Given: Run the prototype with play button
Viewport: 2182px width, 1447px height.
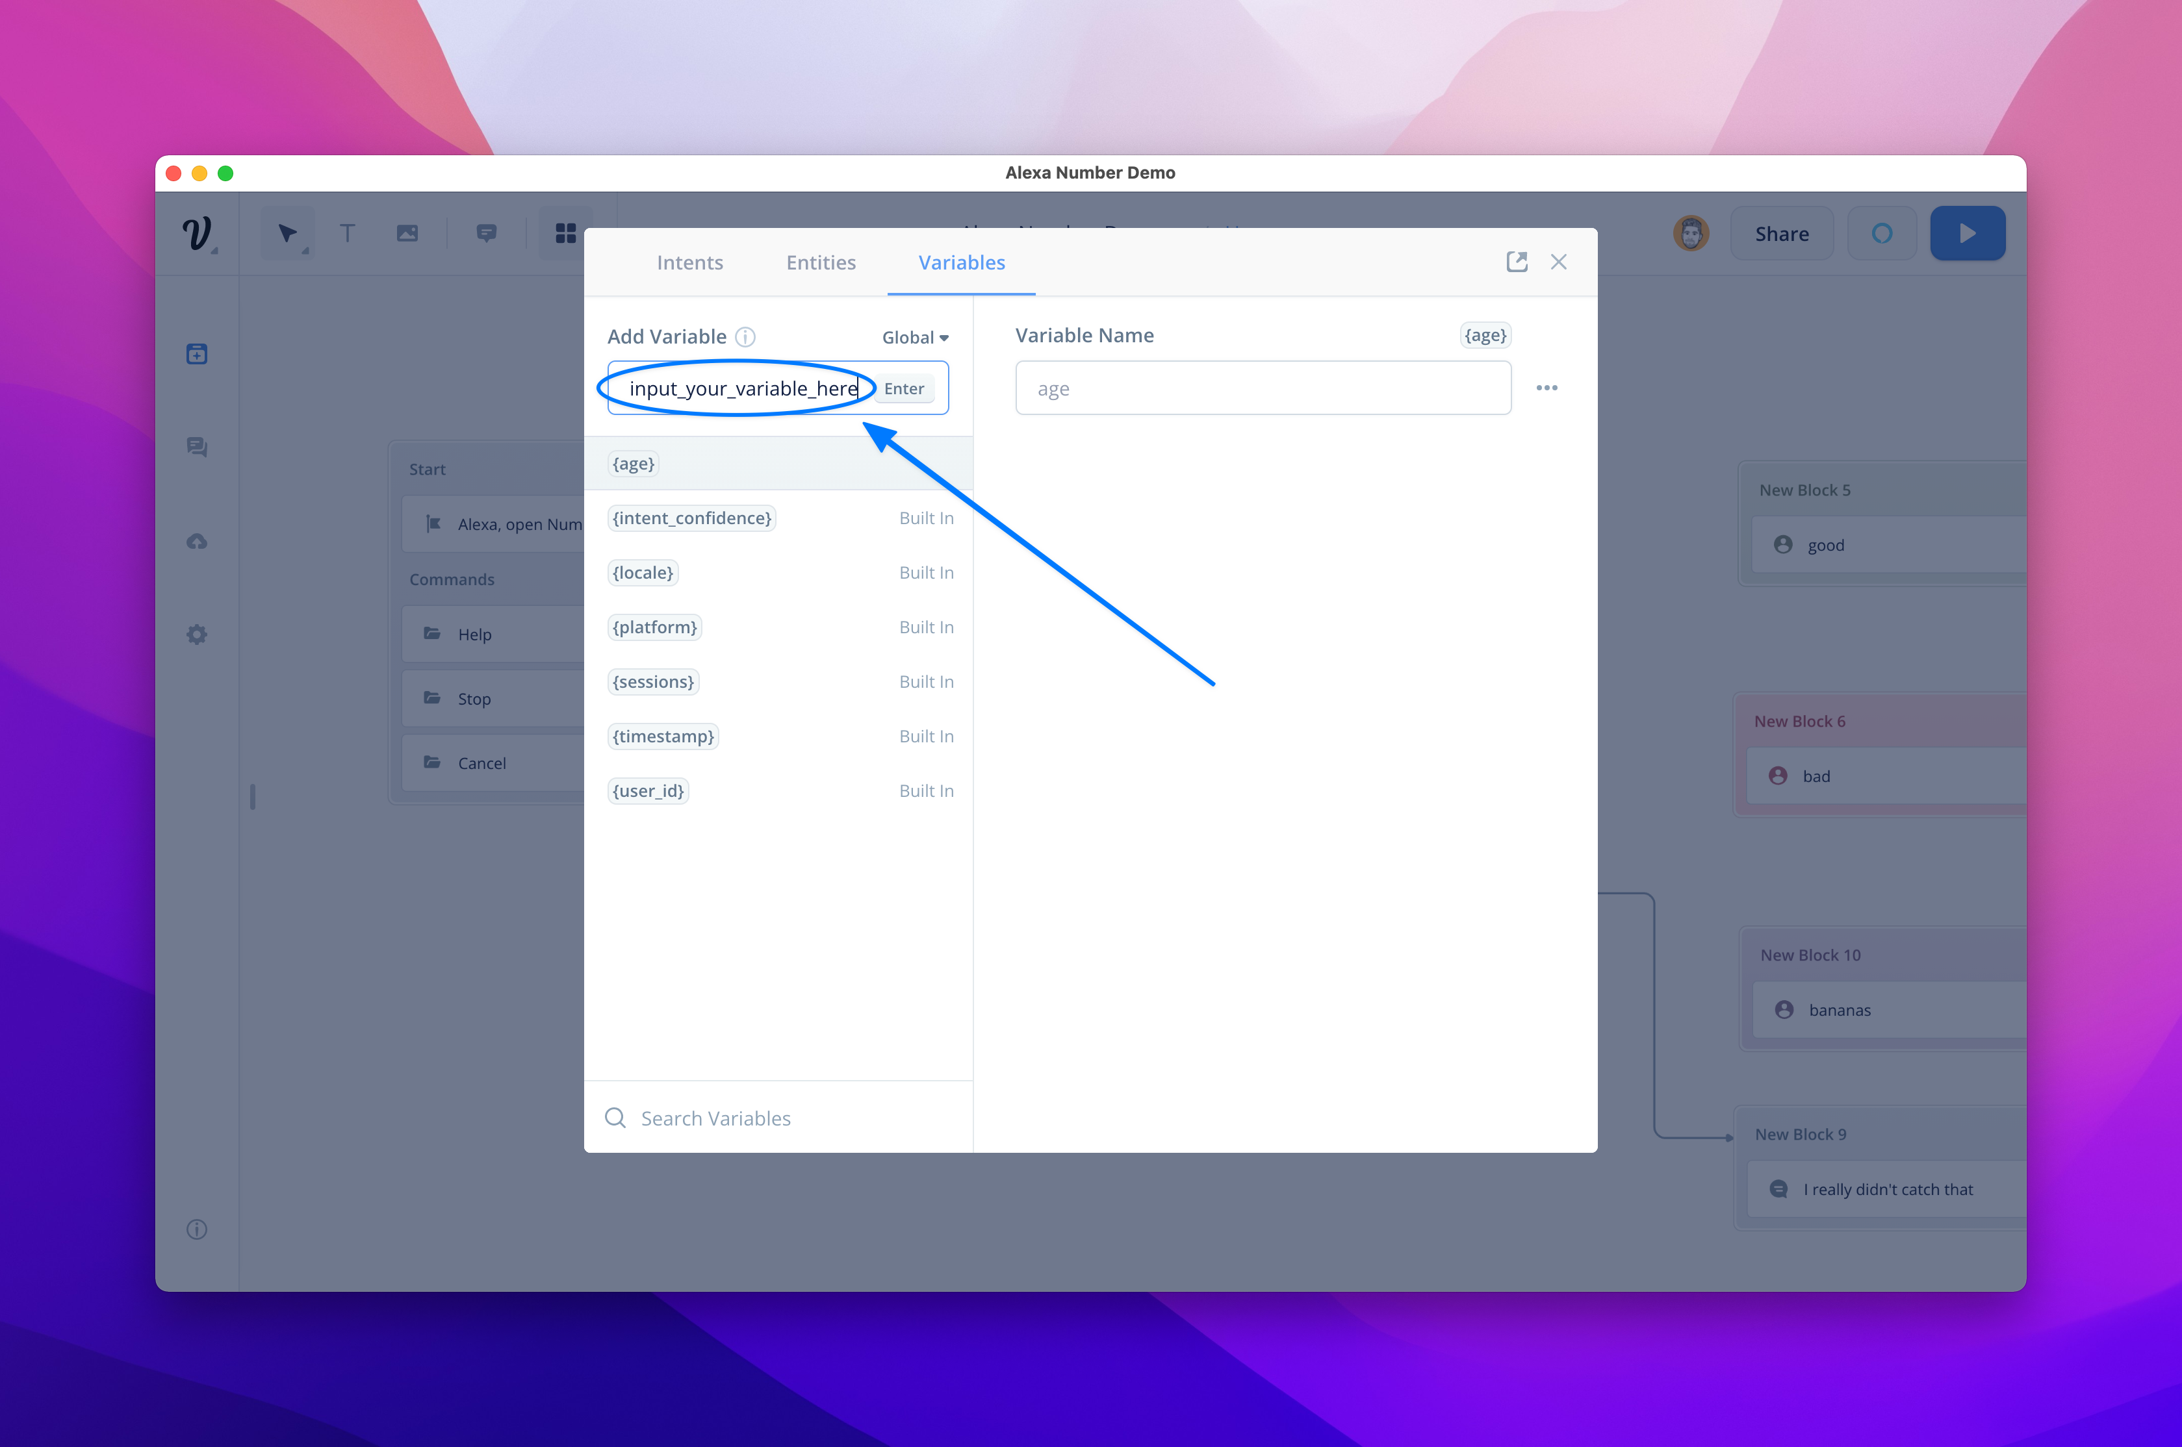Looking at the screenshot, I should 1967,233.
